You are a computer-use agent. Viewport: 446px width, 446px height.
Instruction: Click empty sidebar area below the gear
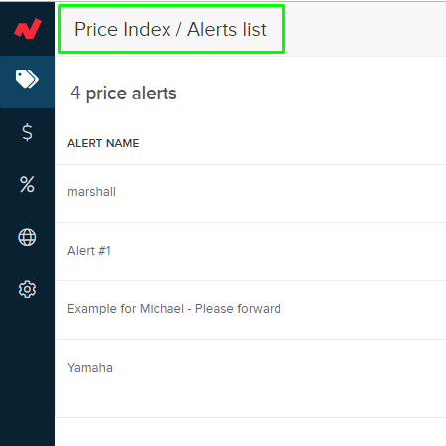tap(27, 370)
